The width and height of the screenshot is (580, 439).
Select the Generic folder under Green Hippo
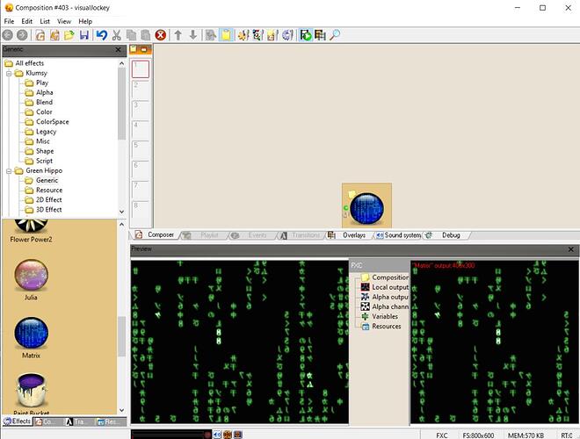[x=47, y=180]
